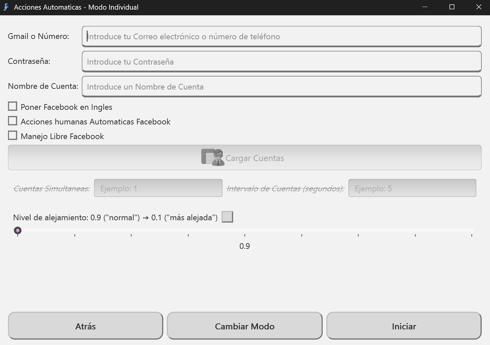Viewport: 490px width, 345px height.
Task: Maximize the Acciones Automaticas window
Action: click(x=452, y=7)
